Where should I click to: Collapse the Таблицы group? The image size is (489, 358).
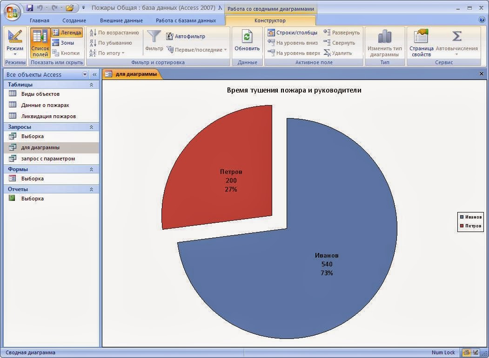(91, 85)
